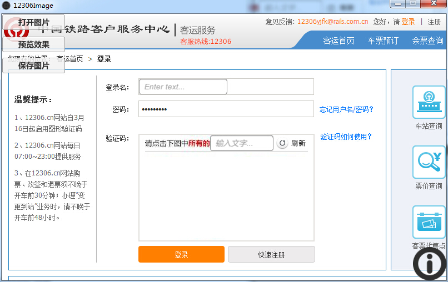Click the 验证码如何使用? link
Screen dimensions: 448x282
(346, 137)
